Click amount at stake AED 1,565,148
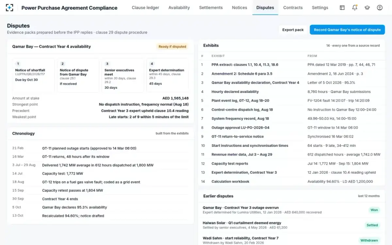 [175, 98]
